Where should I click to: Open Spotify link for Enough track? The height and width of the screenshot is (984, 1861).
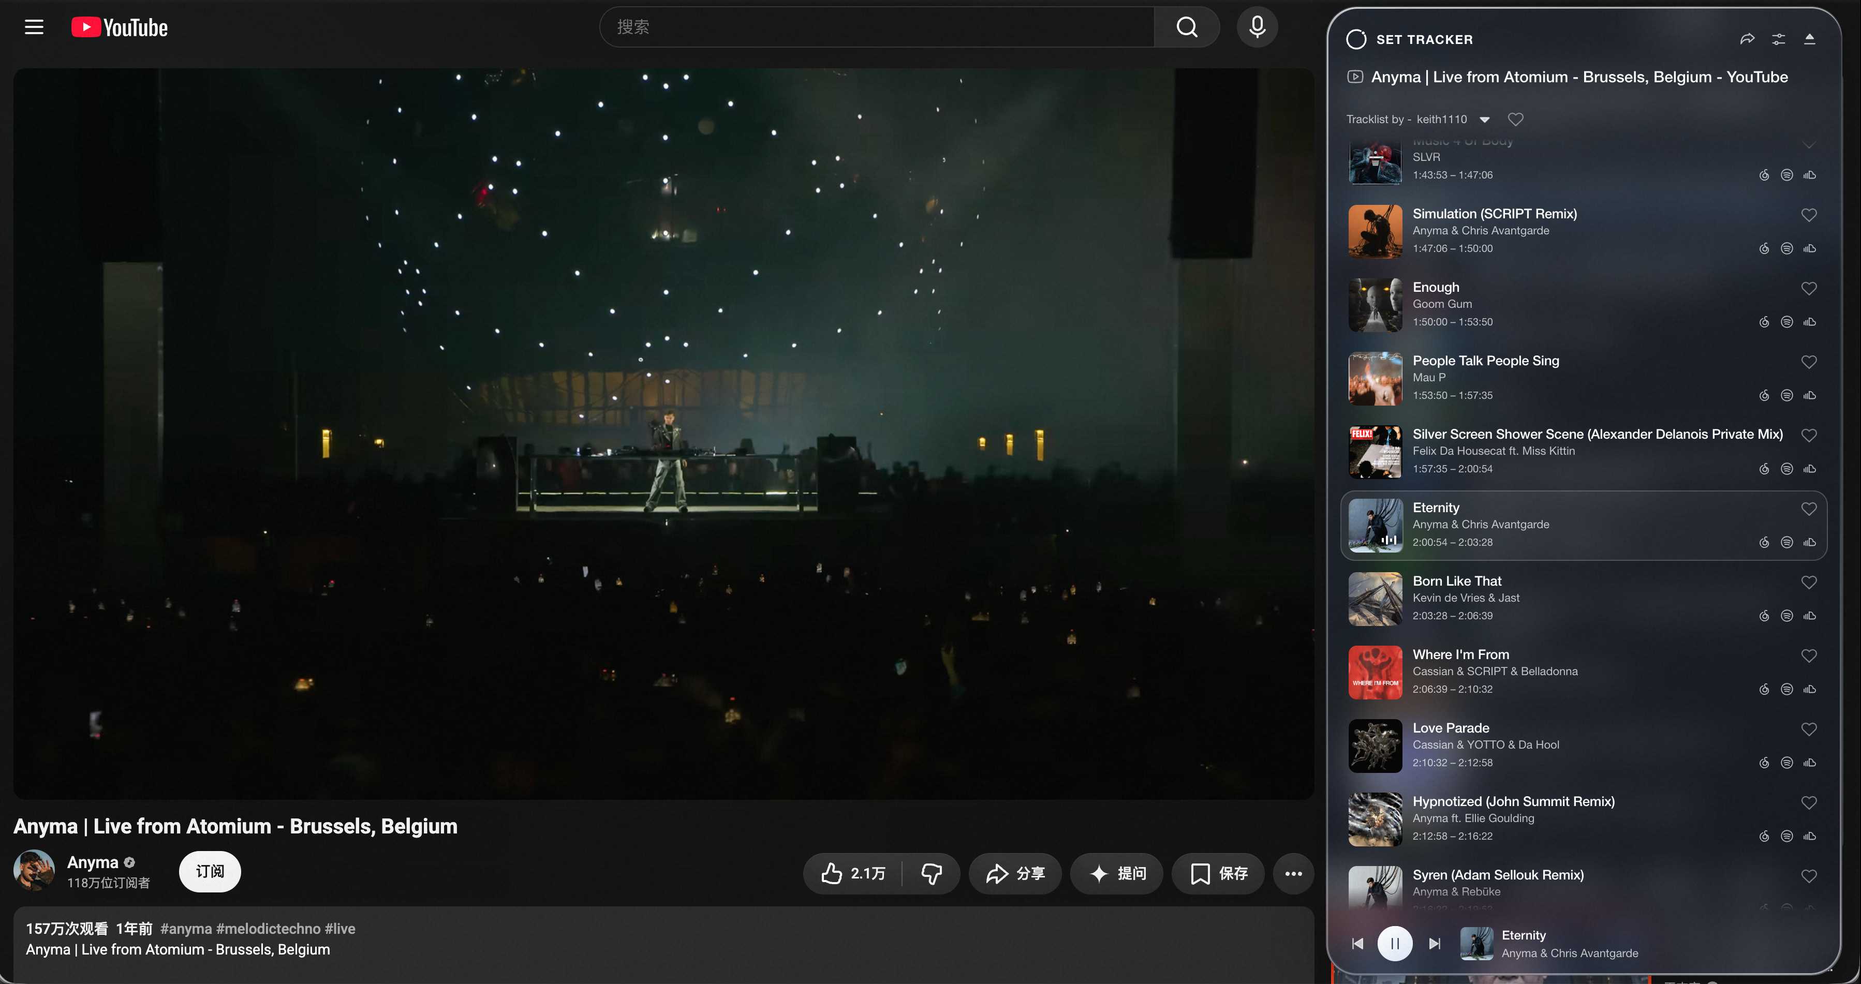[x=1786, y=322]
